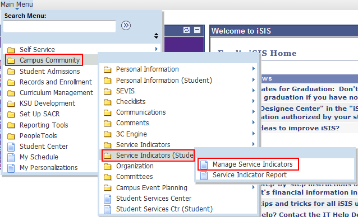Click the Communications folder icon
358x217 pixels.
click(108, 112)
